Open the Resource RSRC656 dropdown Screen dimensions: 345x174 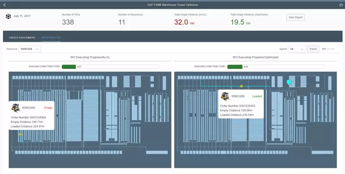pos(30,49)
